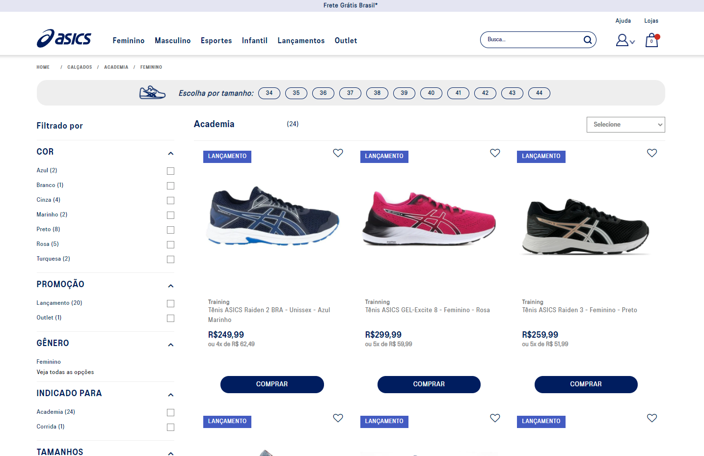Click heart on second-row last product
Viewport: 704px width, 456px height.
coord(652,418)
